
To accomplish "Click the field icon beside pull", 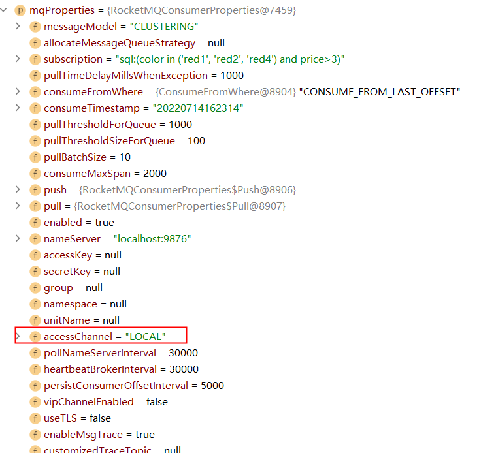I will pyautogui.click(x=35, y=206).
